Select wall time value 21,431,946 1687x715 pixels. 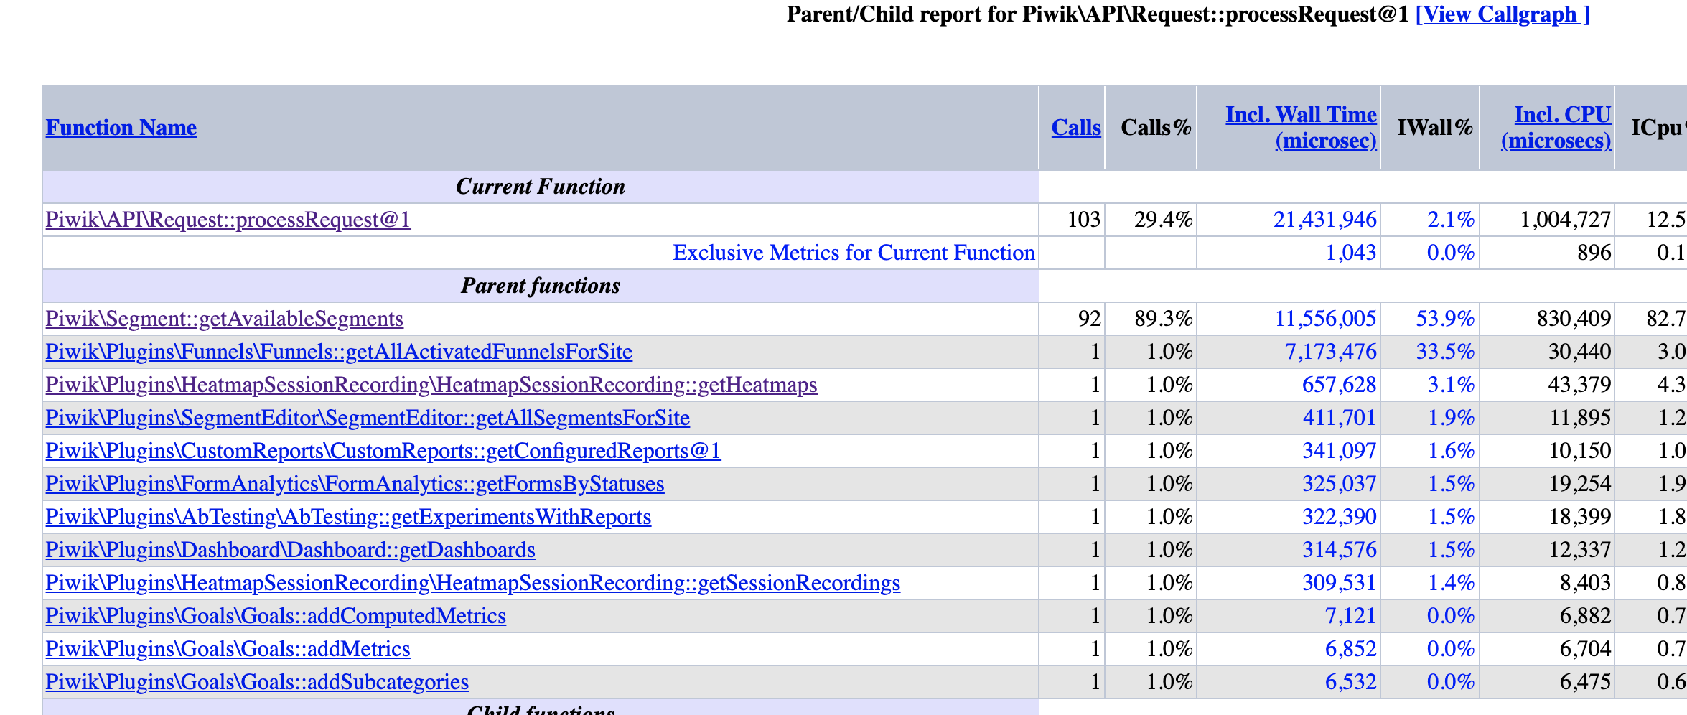(x=1325, y=220)
